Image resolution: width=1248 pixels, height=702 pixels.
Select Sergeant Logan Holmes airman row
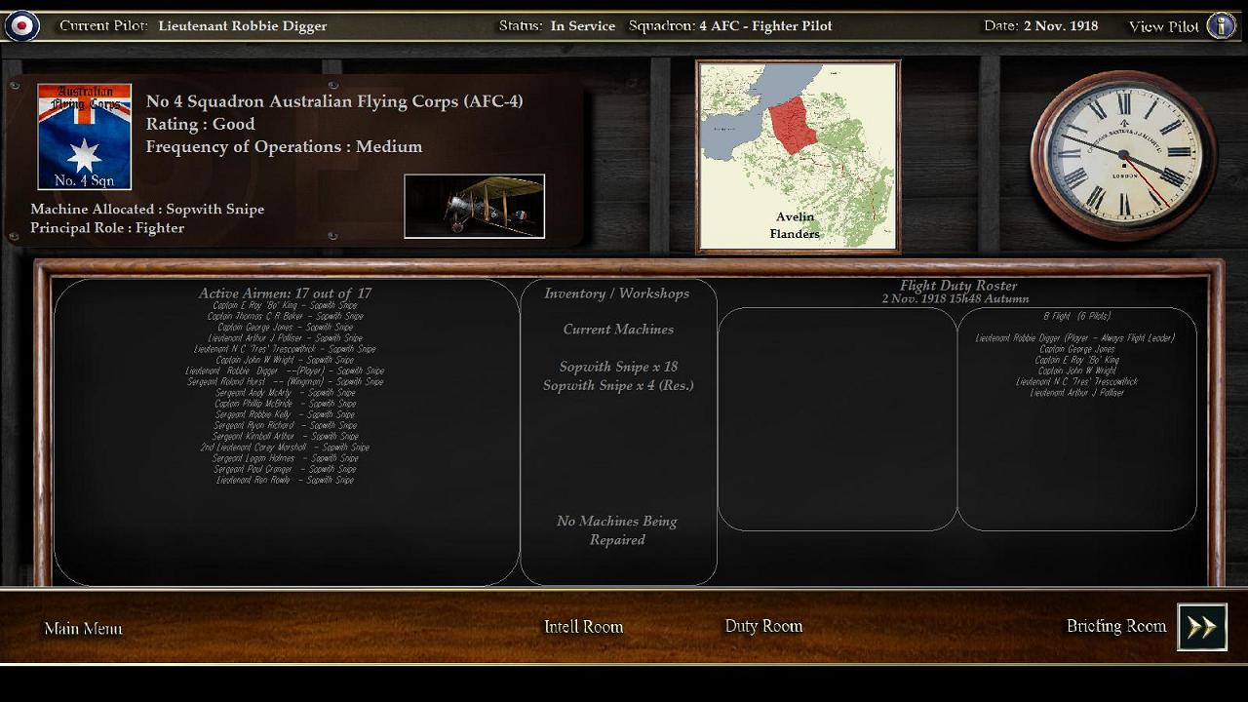285,458
